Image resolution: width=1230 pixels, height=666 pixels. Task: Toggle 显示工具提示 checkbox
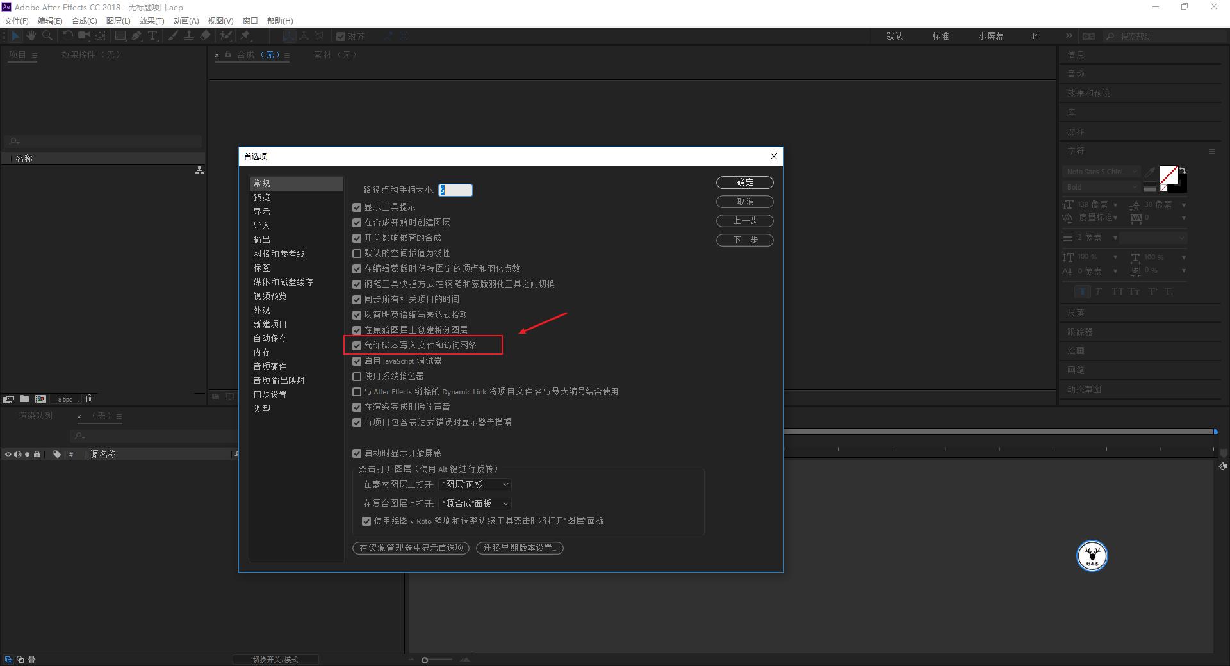[357, 207]
